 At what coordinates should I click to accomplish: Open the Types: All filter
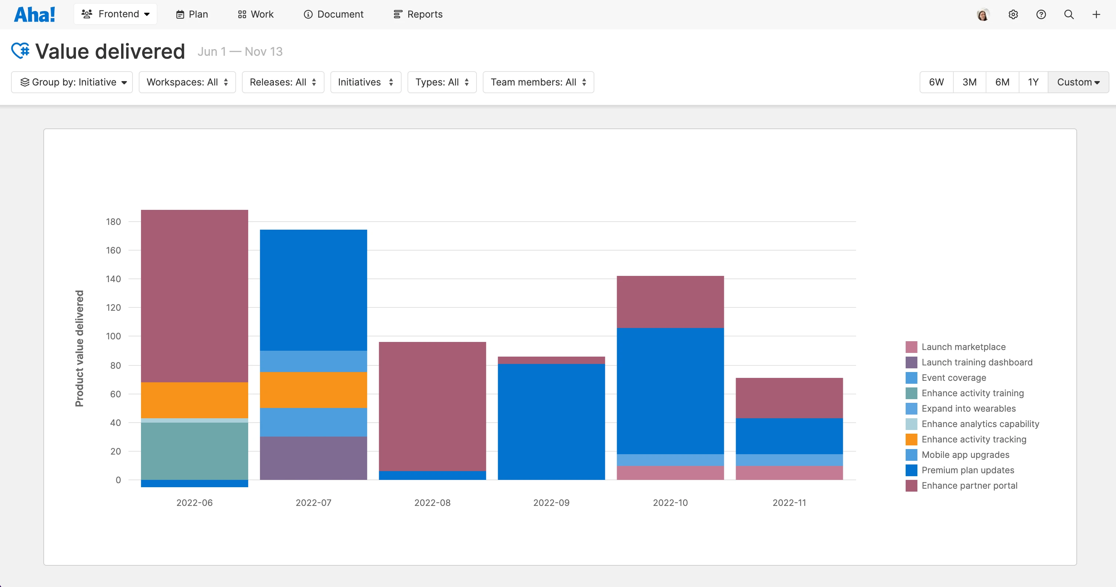[442, 82]
